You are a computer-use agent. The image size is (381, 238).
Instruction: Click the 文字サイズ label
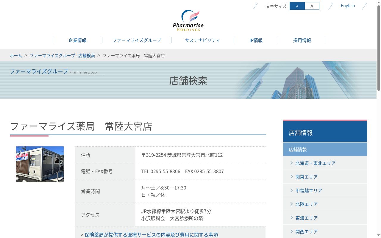point(276,6)
